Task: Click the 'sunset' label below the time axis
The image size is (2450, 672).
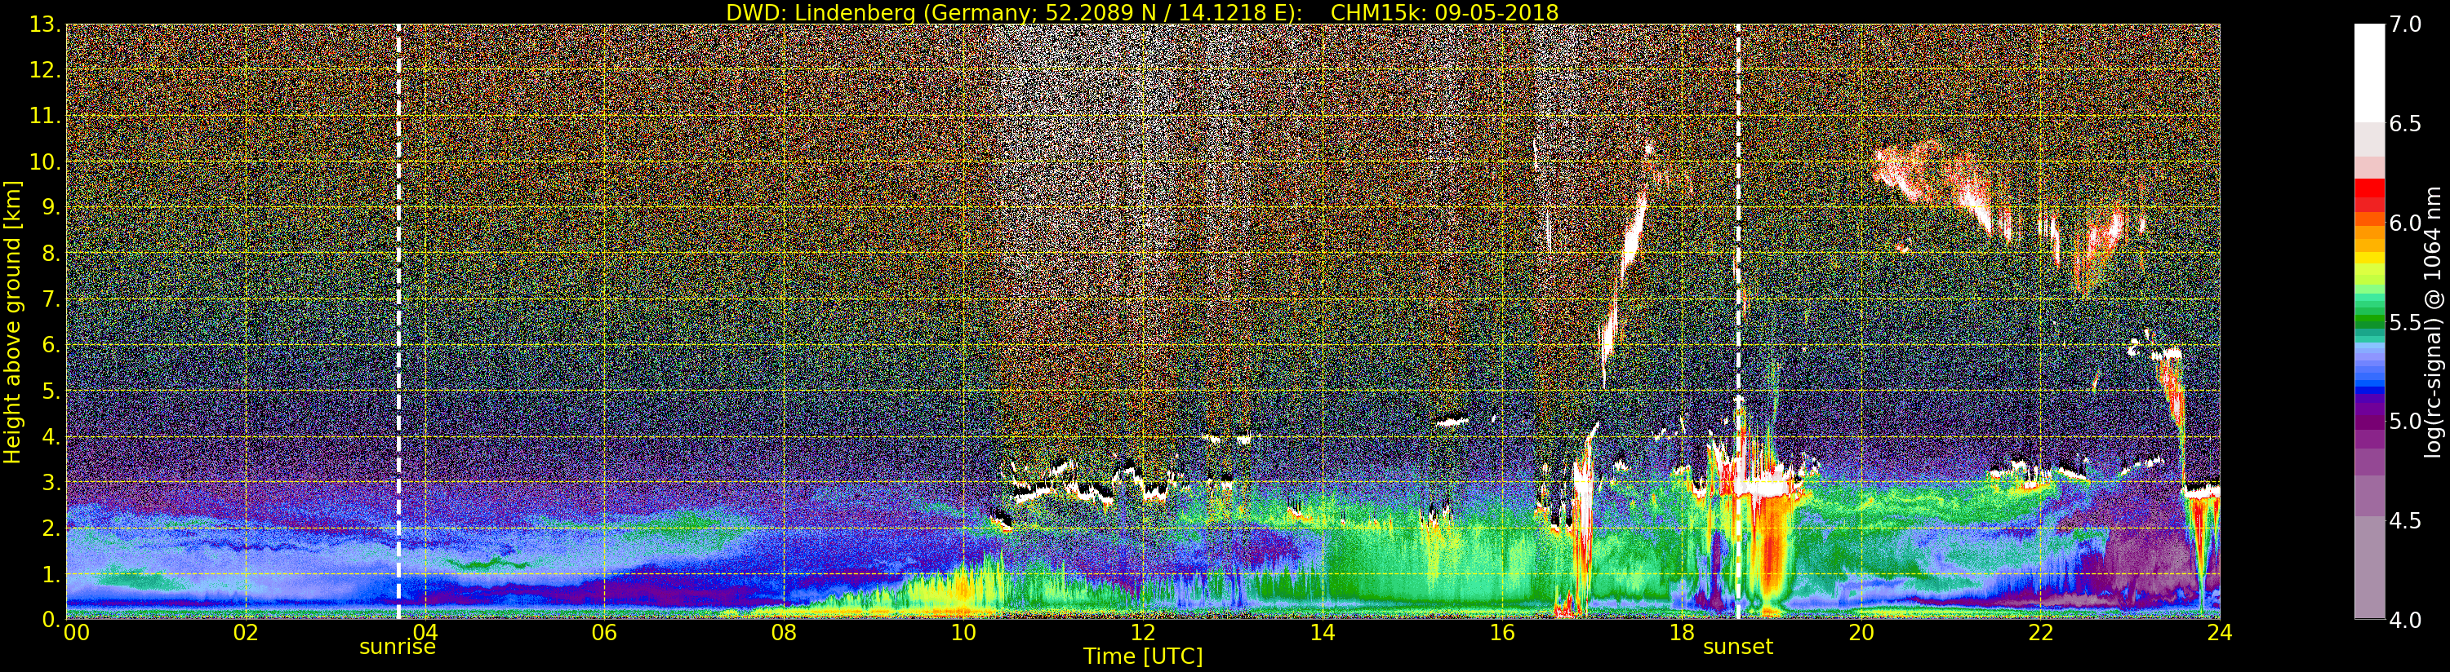Action: 1737,648
